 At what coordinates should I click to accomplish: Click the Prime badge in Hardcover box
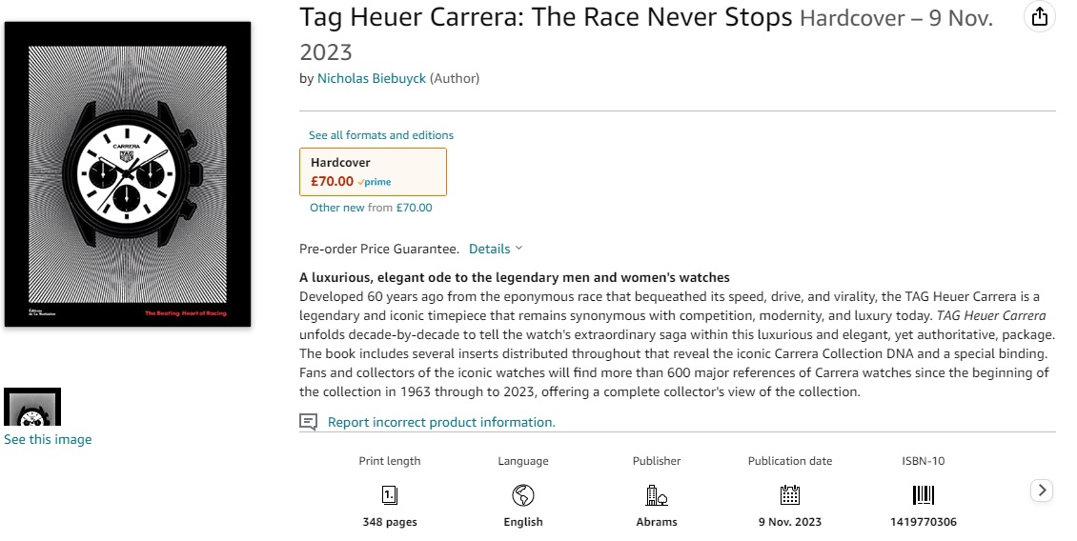(375, 182)
